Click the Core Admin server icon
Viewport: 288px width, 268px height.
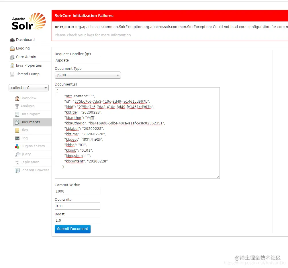click(x=12, y=57)
